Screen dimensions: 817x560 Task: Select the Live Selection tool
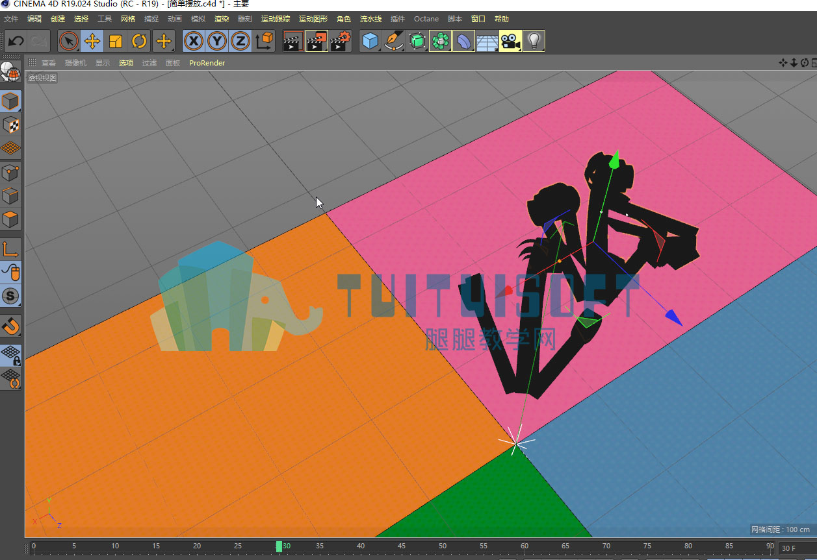pos(68,42)
